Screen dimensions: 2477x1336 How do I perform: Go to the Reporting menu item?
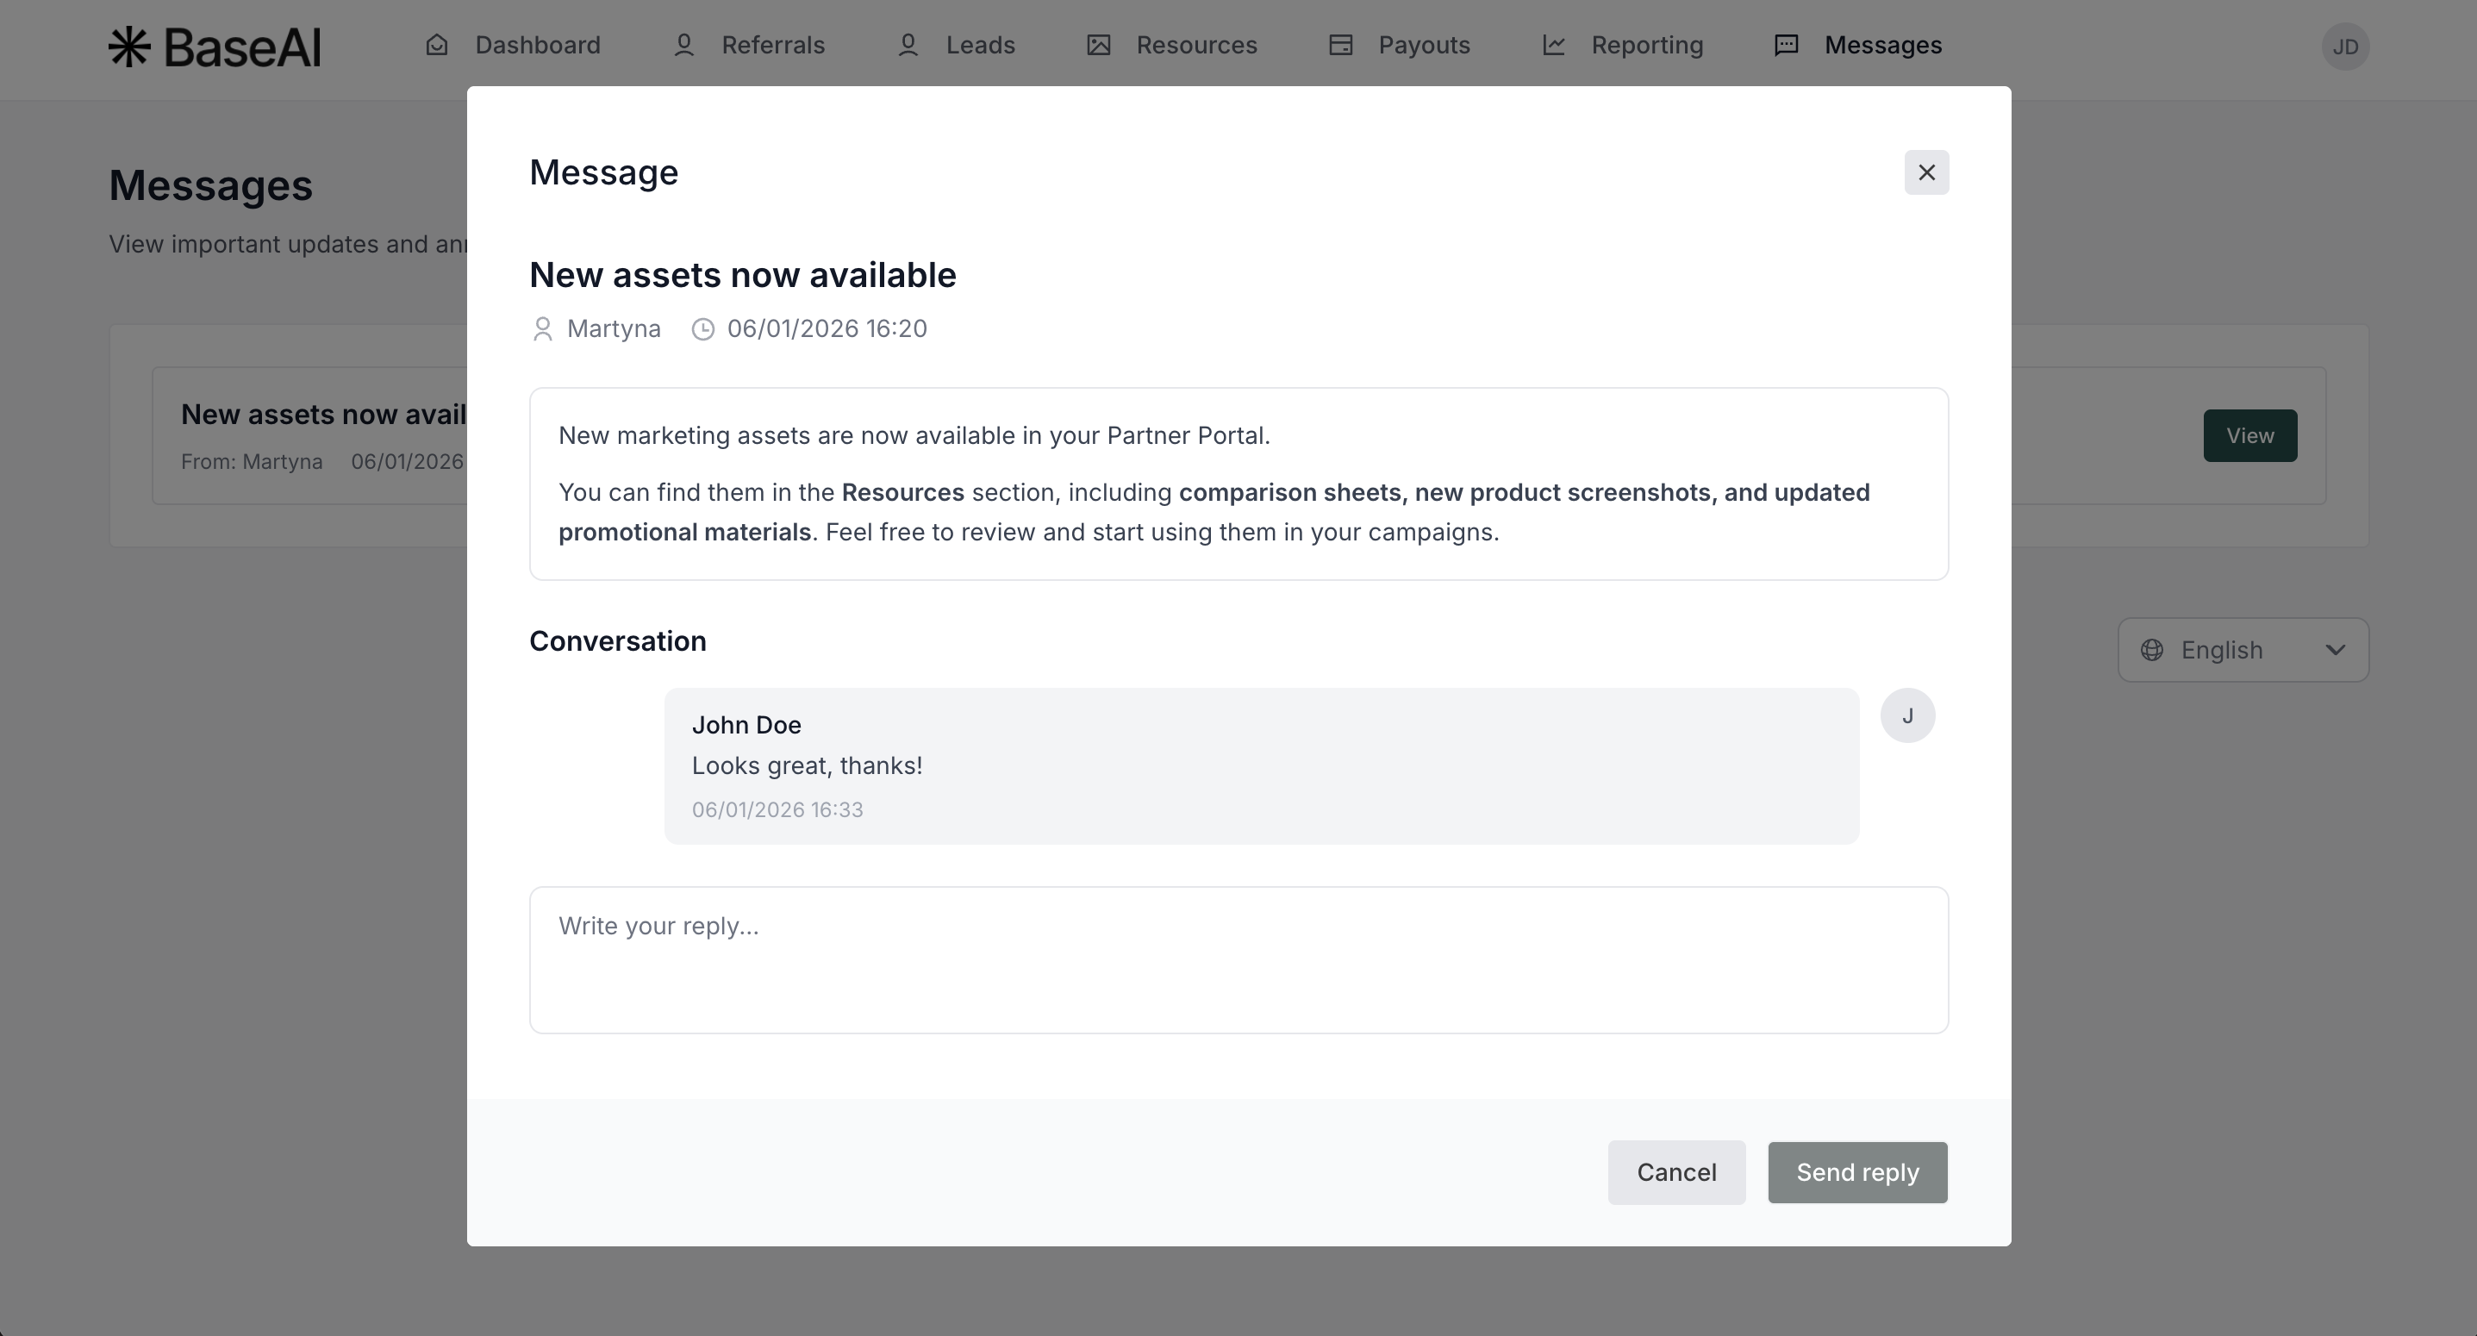click(x=1646, y=45)
